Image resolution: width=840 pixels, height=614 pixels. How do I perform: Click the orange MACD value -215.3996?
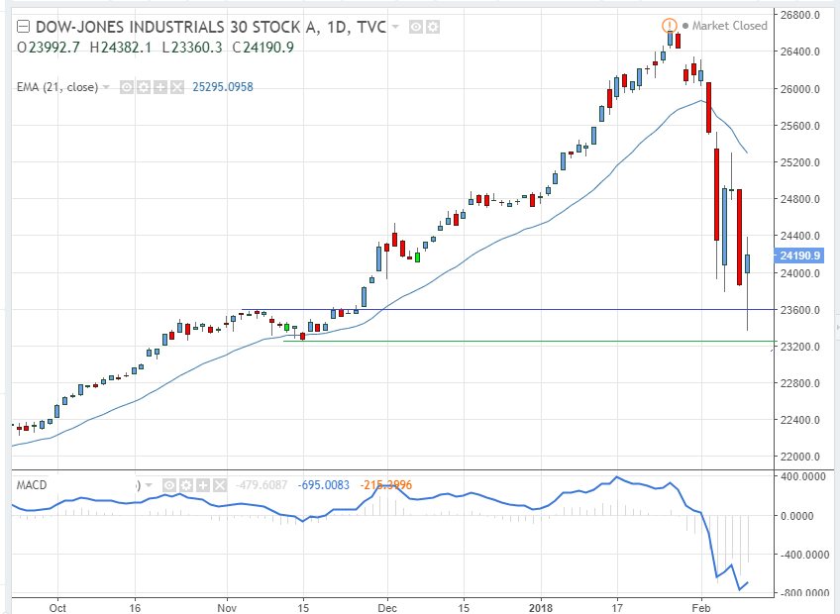(386, 485)
